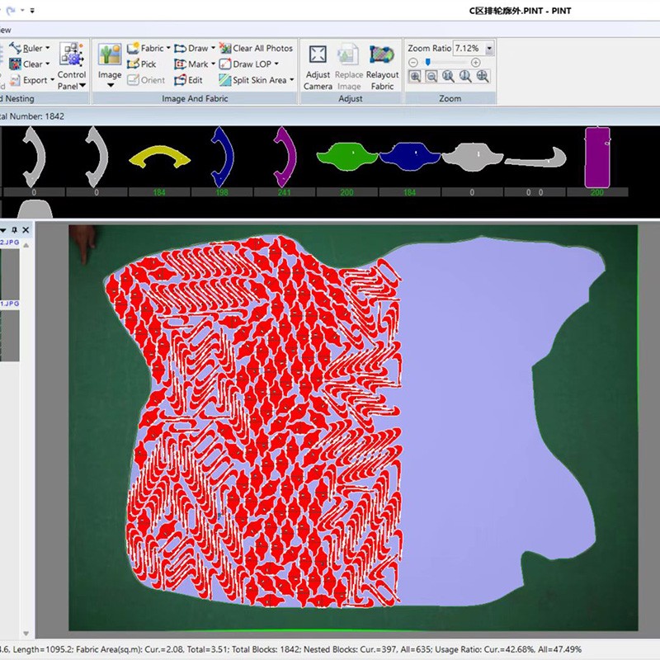The image size is (660, 660).
Task: Click the large Image cactus icon
Action: coord(110,54)
